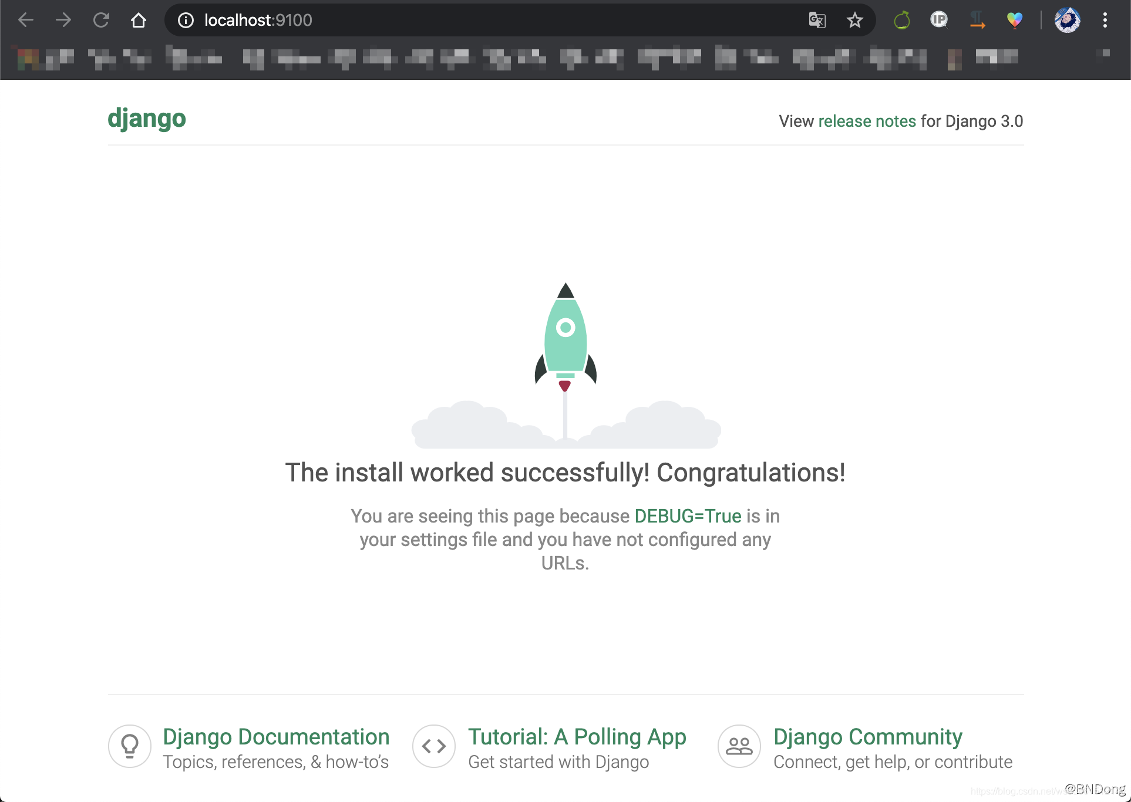Open the Google Translate page icon

817,20
